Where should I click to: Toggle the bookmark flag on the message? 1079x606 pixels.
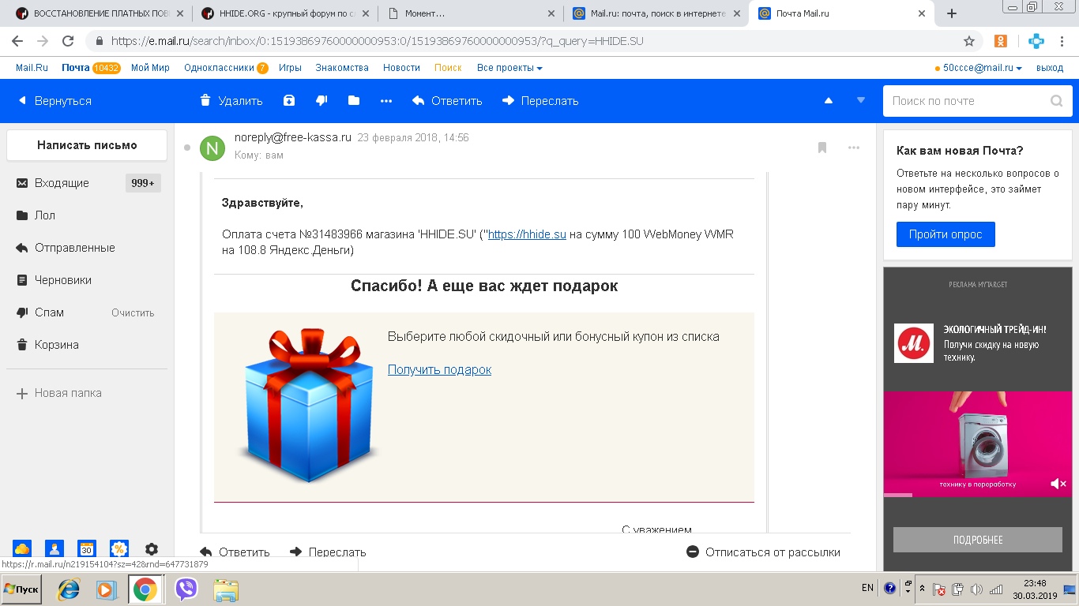tap(822, 147)
